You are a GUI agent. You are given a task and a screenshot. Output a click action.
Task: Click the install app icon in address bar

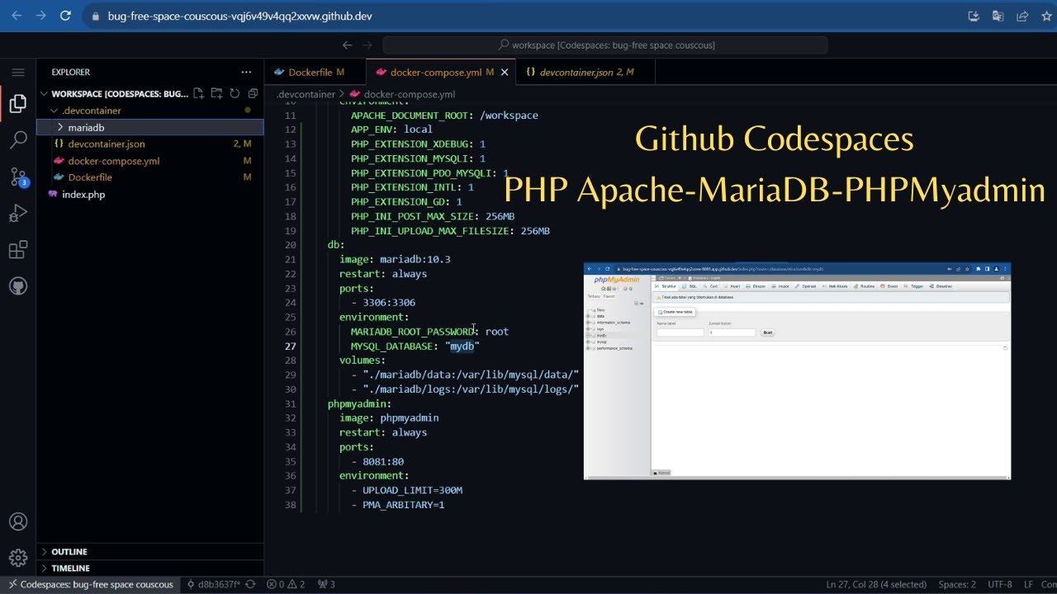pyautogui.click(x=974, y=16)
